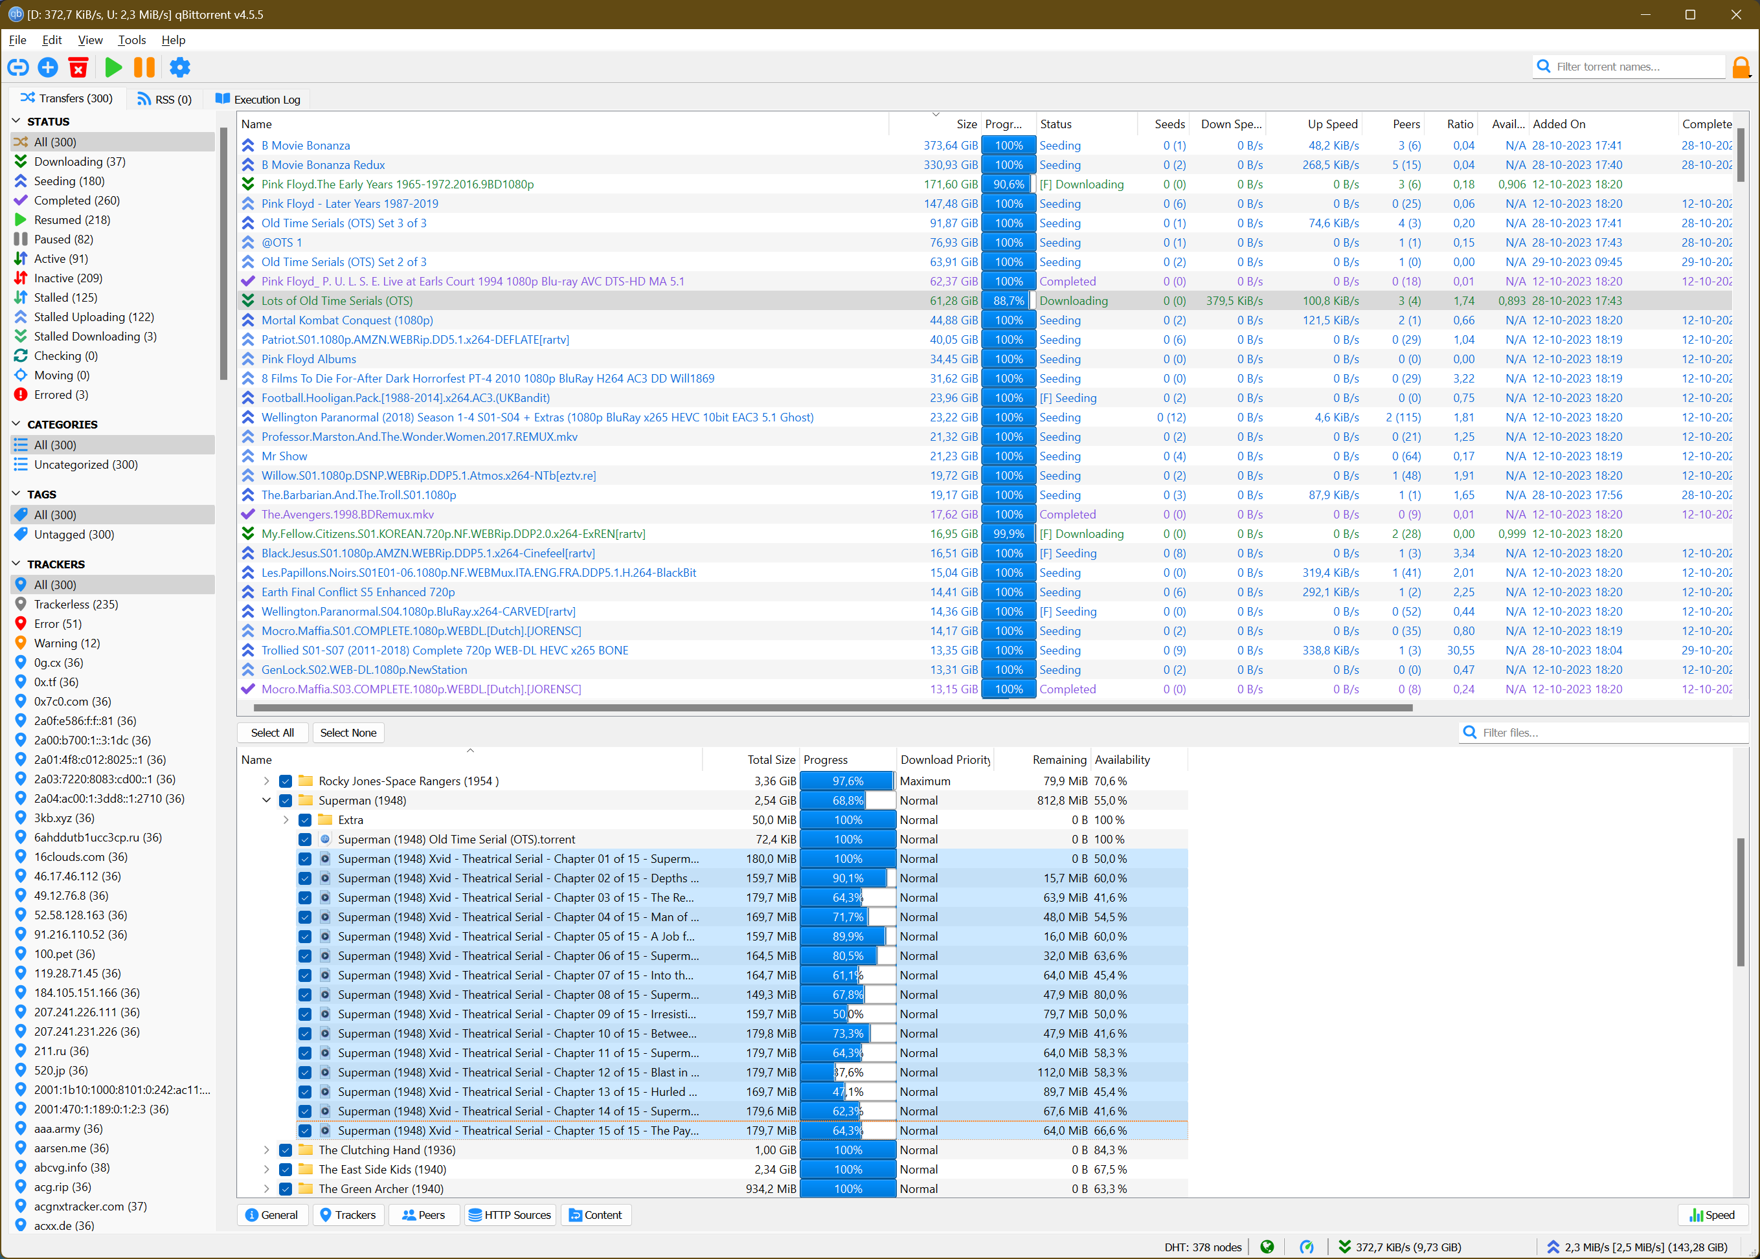Screen dimensions: 1760x1259
Task: Collapse the Superman (1948) folder
Action: pos(267,800)
